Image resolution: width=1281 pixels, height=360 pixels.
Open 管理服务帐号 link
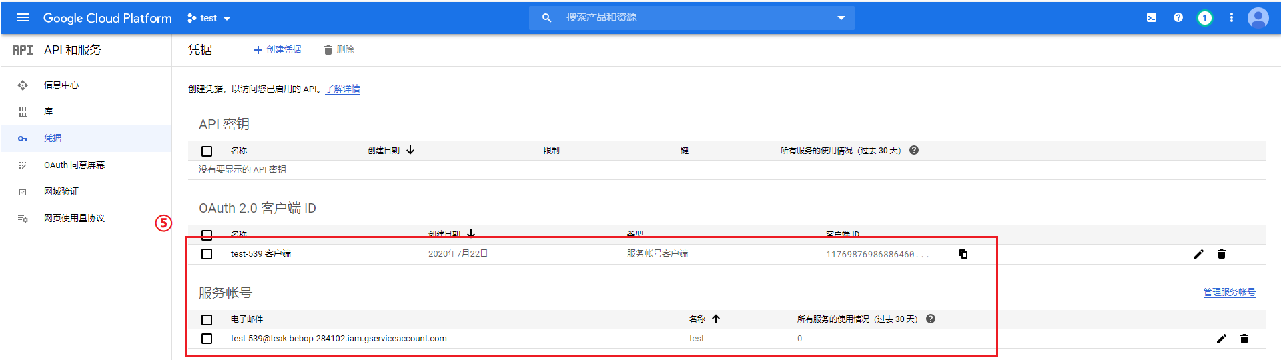click(1230, 292)
